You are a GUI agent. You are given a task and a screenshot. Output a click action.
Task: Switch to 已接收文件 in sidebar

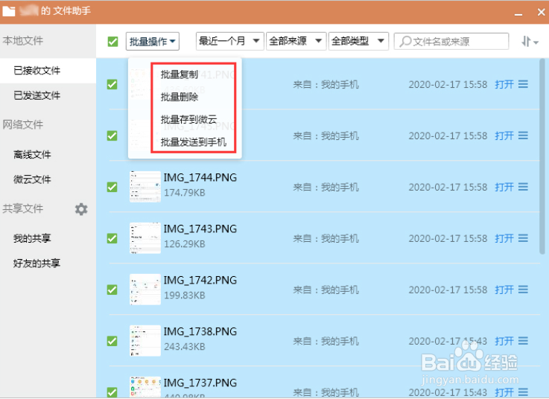point(48,71)
